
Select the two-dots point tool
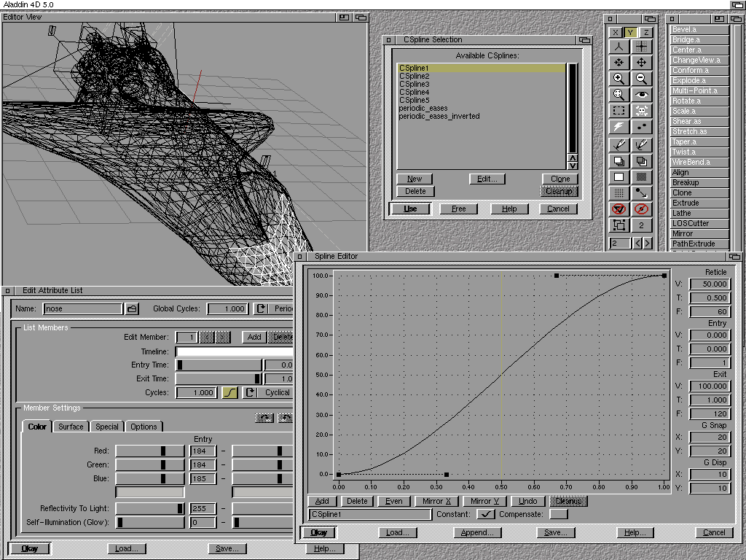641,127
